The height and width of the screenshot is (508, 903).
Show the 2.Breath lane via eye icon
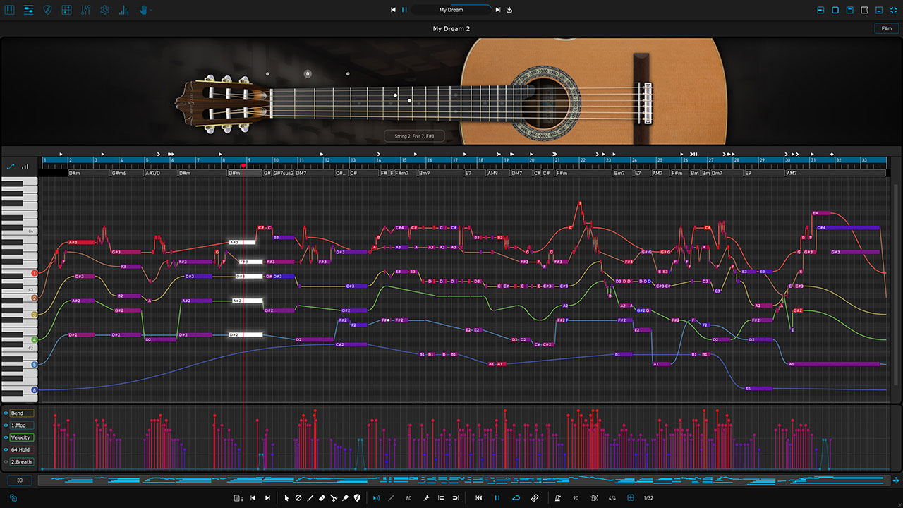[x=6, y=462]
